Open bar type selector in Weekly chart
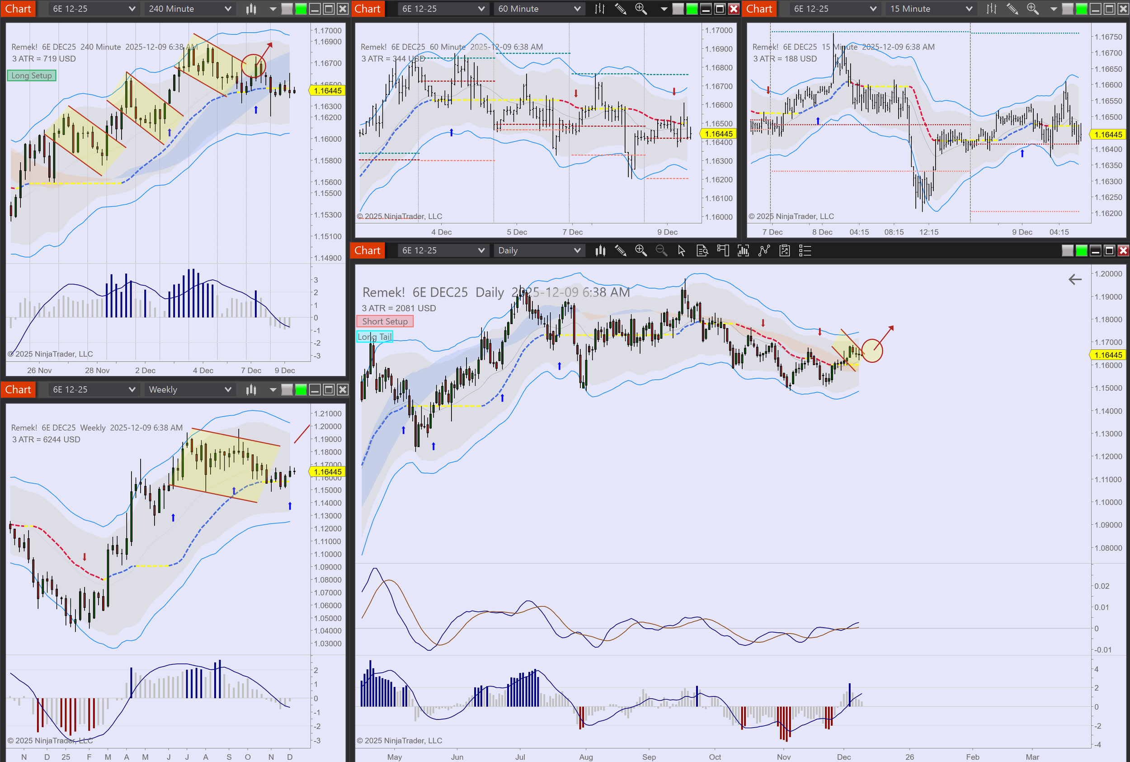The image size is (1130, 762). (x=251, y=389)
